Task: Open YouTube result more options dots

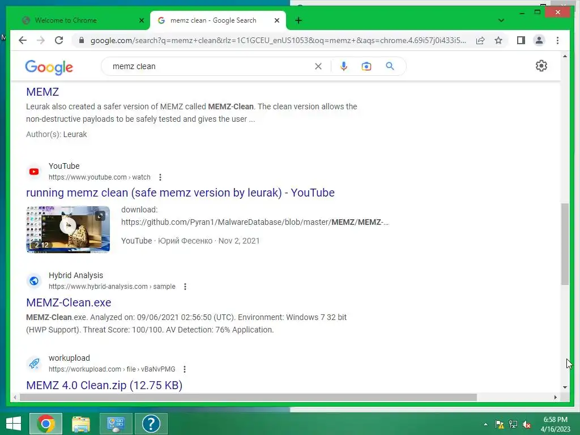Action: [x=160, y=177]
